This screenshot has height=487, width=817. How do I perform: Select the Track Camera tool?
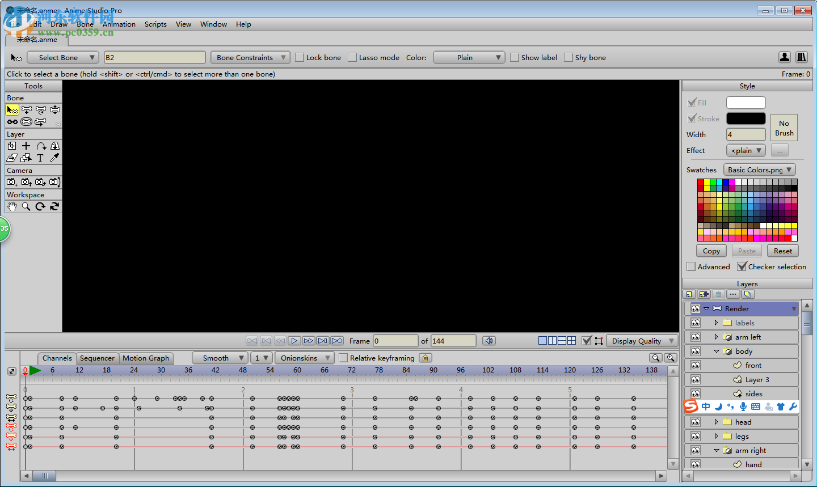coord(11,181)
